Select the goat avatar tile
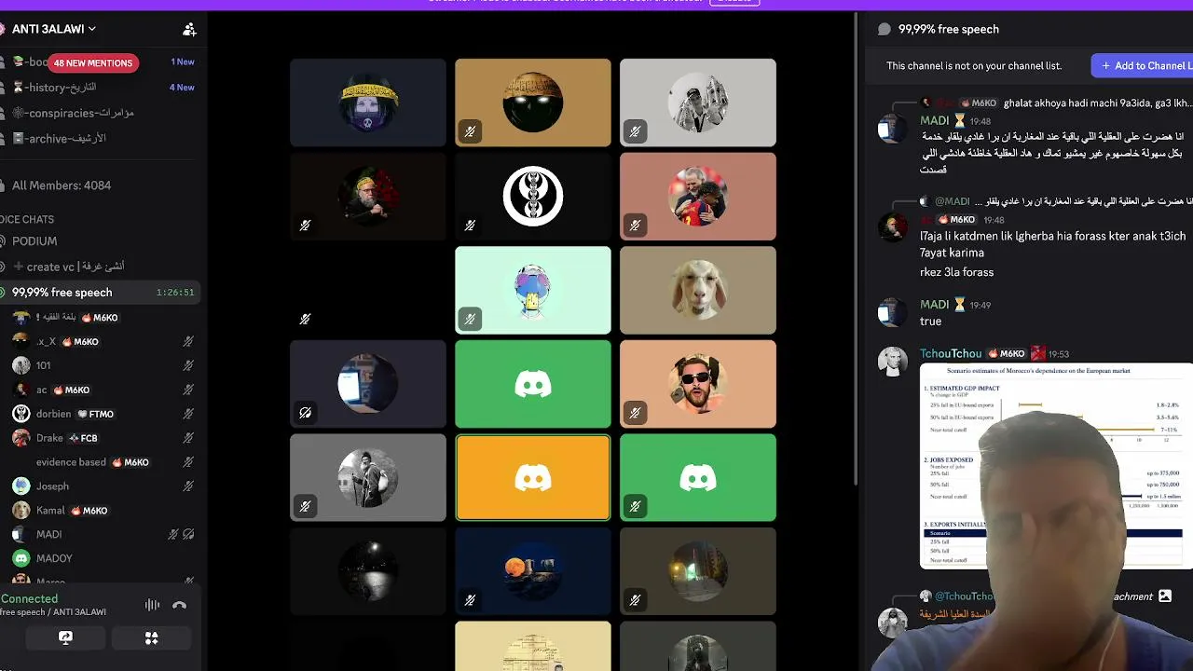1193x671 pixels. pyautogui.click(x=698, y=290)
